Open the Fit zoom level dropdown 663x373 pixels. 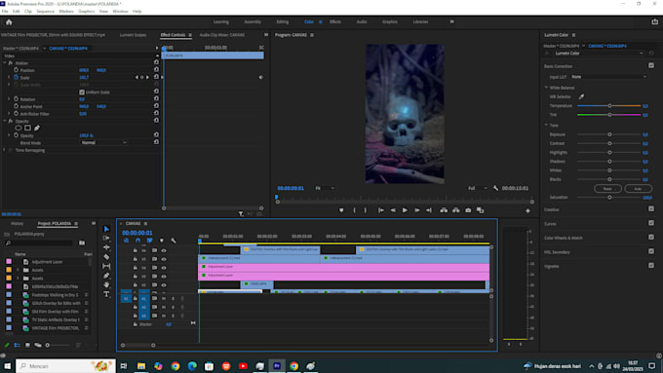[x=325, y=188]
